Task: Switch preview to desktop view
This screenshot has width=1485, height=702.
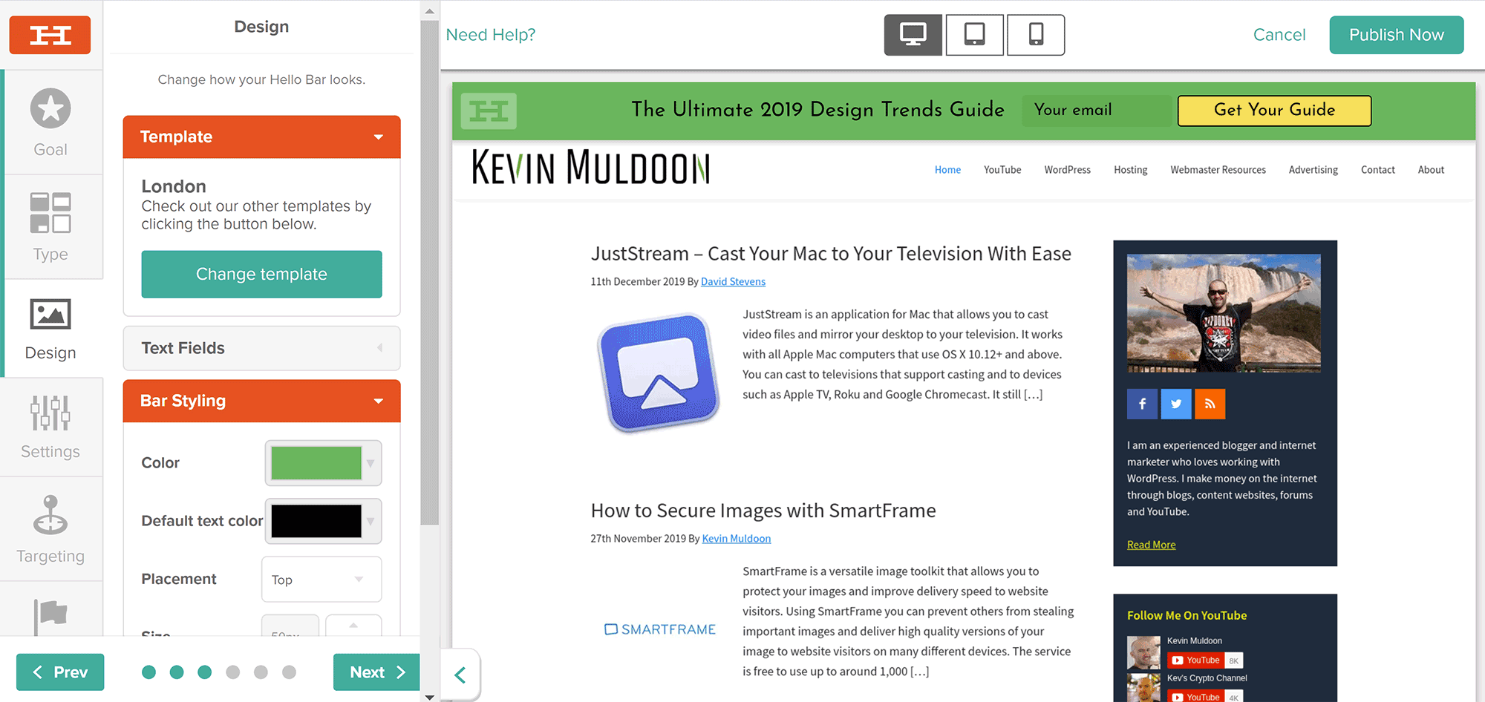Action: 913,35
